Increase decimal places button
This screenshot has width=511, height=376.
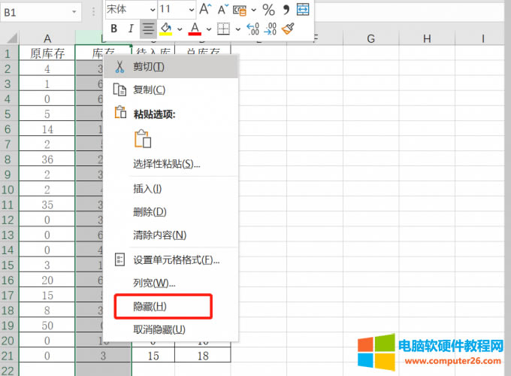pos(253,29)
